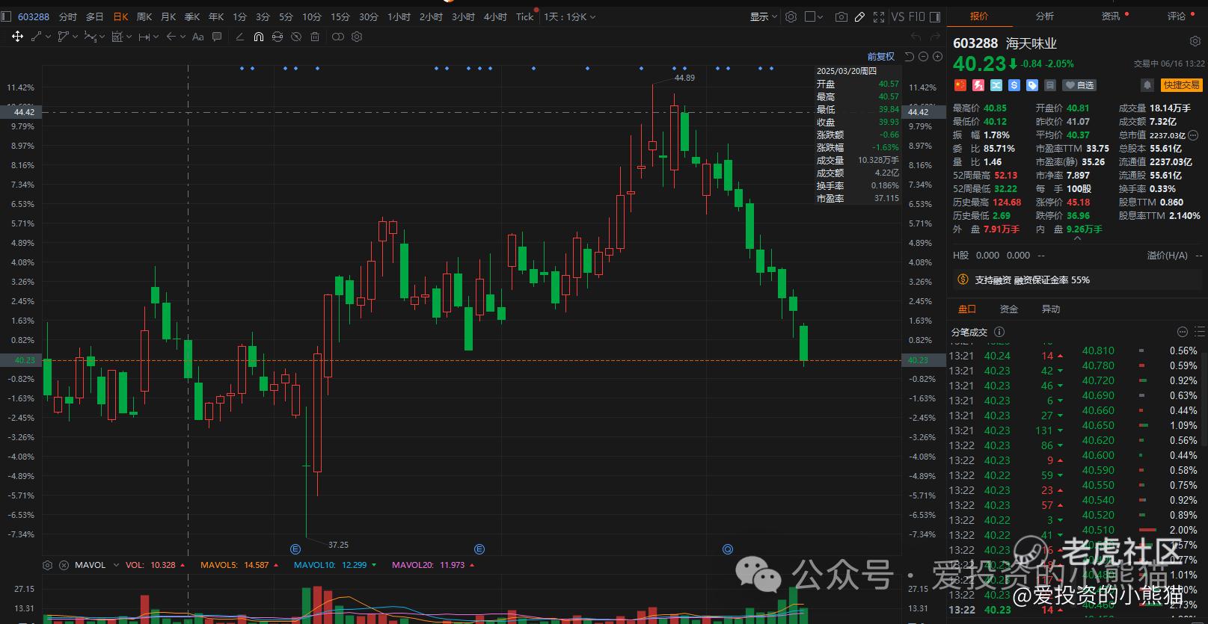Open the chart layout square dropdown
Screen dimensions: 1208x624
(x=814, y=16)
